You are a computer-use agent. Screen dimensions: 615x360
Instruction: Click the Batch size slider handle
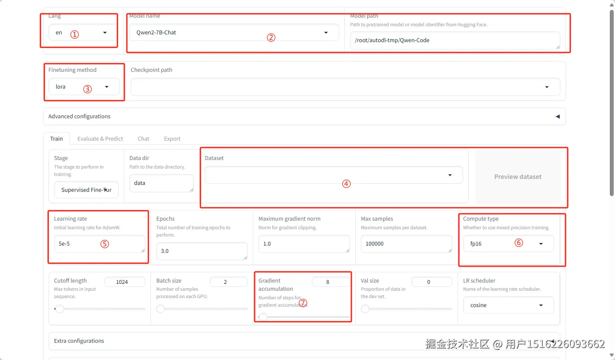(x=160, y=309)
